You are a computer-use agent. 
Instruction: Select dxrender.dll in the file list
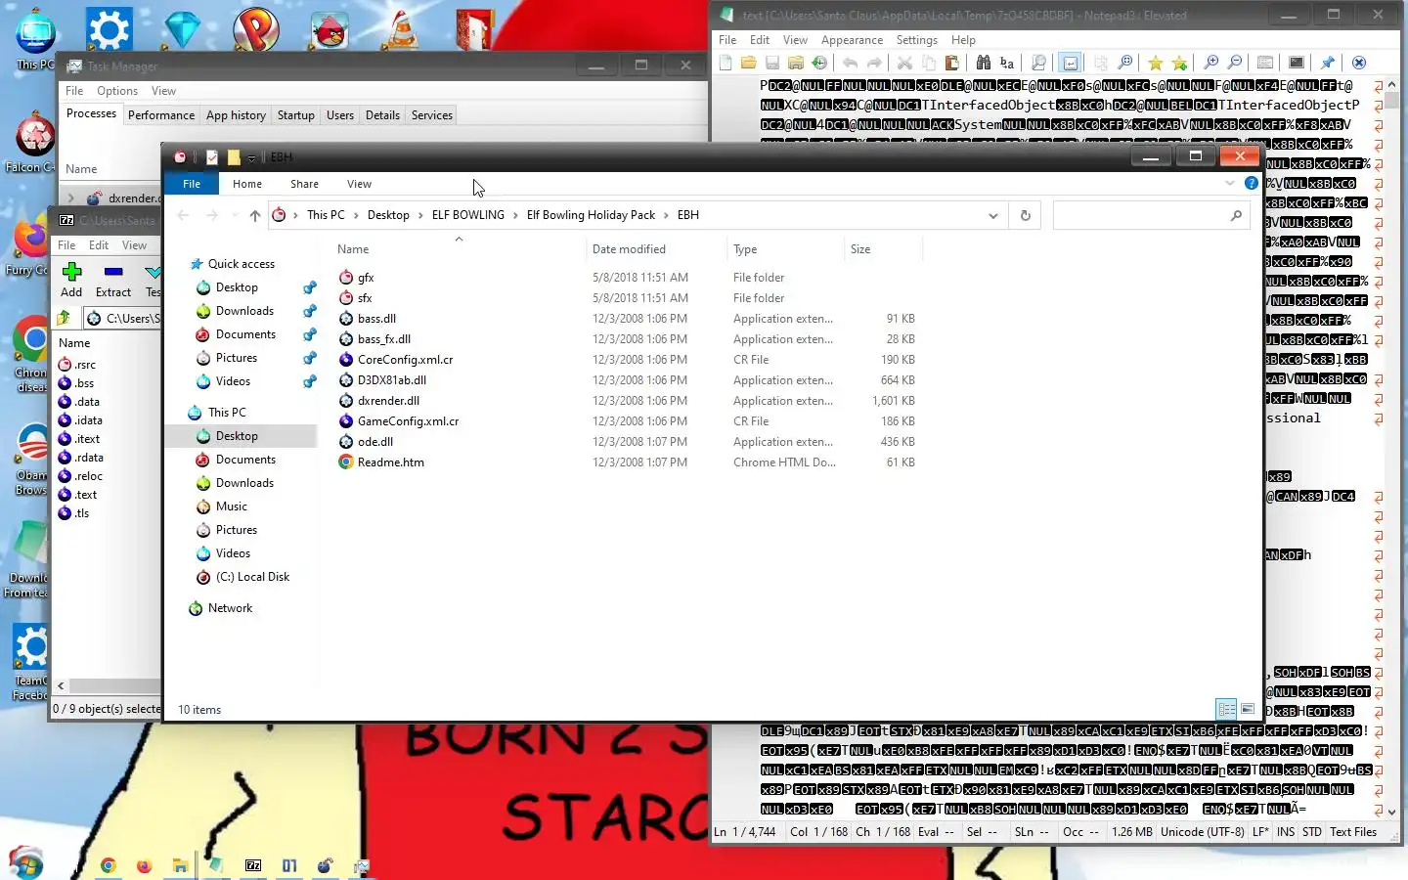click(388, 401)
